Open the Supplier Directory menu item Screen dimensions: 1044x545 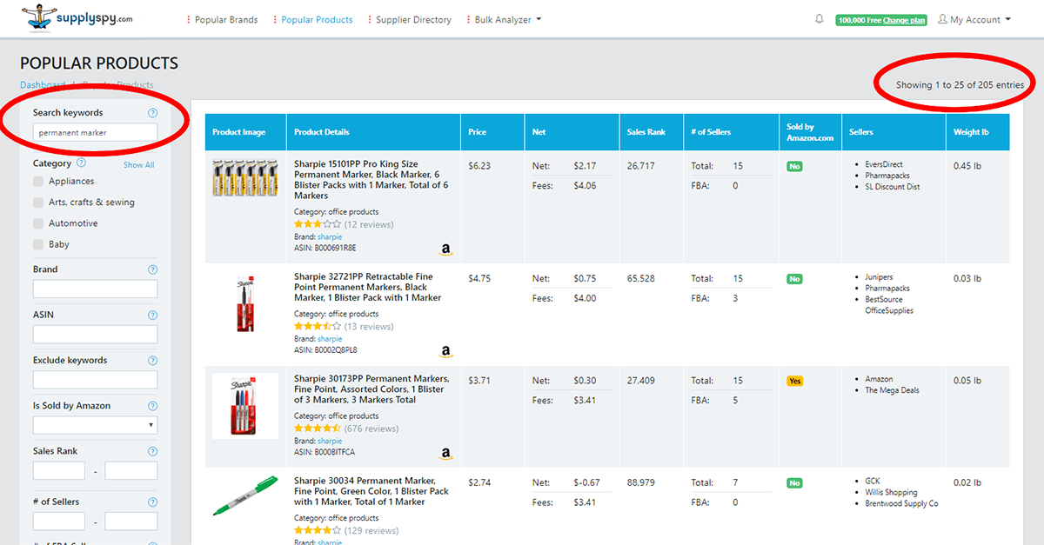410,20
